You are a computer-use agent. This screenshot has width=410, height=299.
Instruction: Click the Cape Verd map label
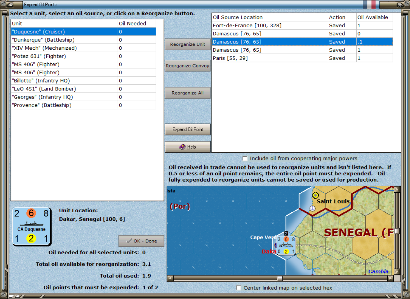point(263,237)
